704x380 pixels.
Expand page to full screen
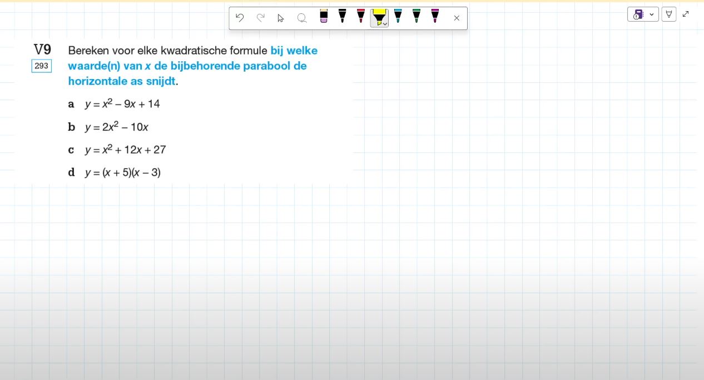tap(686, 14)
